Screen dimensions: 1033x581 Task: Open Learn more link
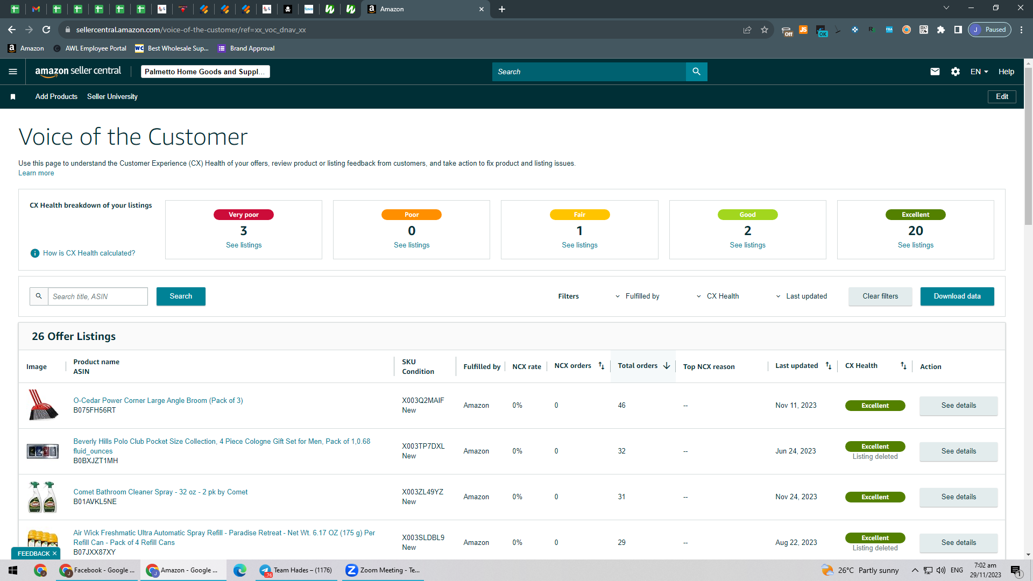click(36, 173)
